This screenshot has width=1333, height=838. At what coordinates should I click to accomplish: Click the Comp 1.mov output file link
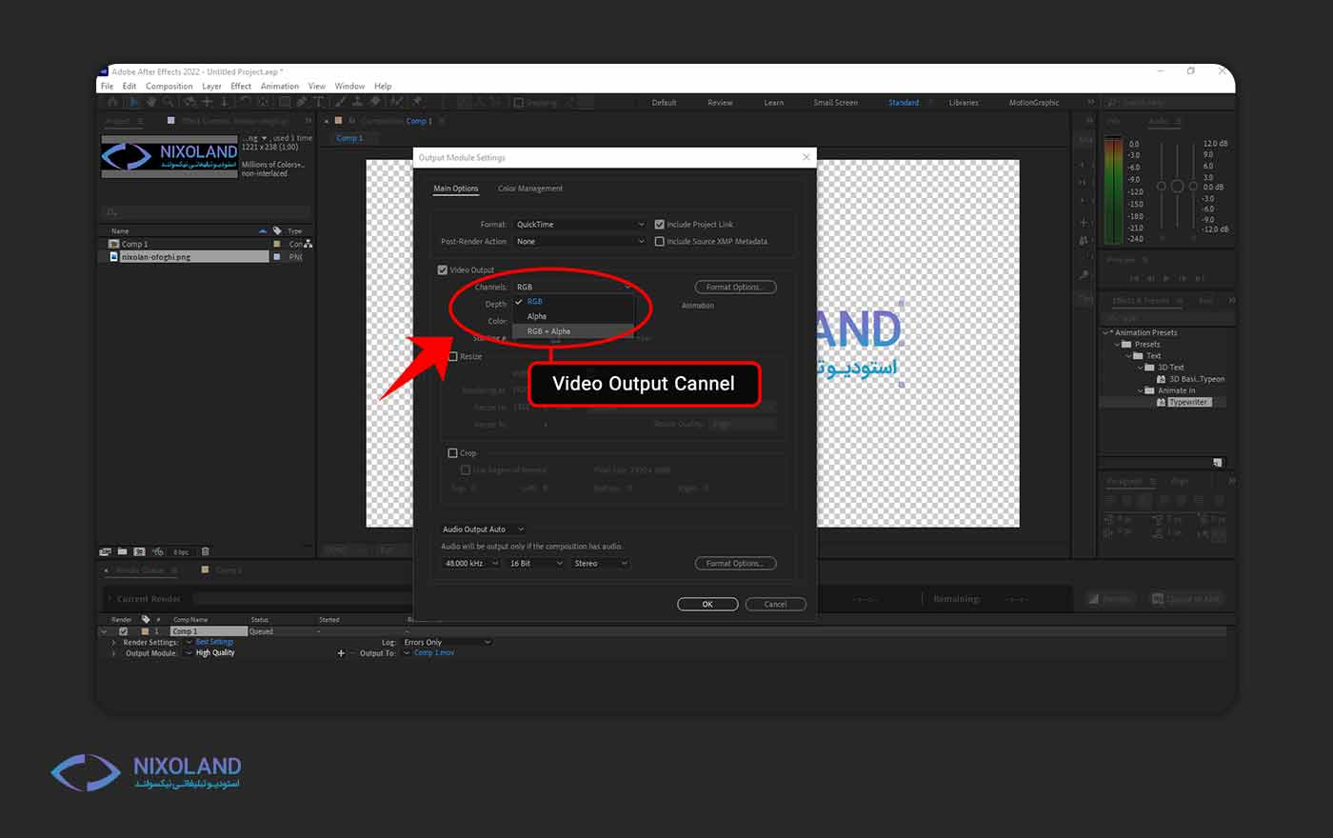(434, 653)
